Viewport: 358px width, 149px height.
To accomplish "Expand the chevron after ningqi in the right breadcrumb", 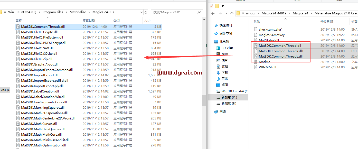I will [259, 13].
